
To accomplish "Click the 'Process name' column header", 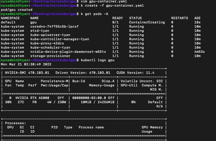I will pos(91,127).
